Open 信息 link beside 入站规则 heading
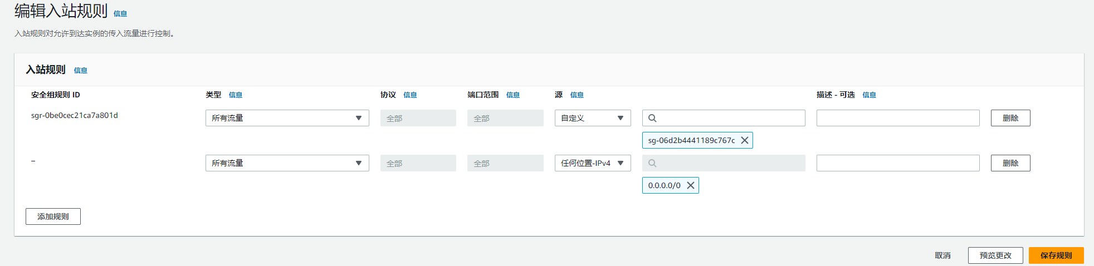Screen dimensions: 1094x266 click(x=81, y=71)
